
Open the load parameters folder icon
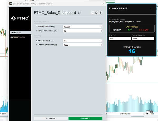tap(92, 13)
